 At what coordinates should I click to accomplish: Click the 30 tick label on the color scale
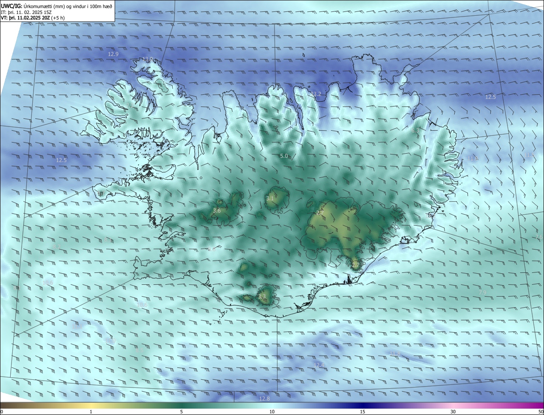point(453,412)
